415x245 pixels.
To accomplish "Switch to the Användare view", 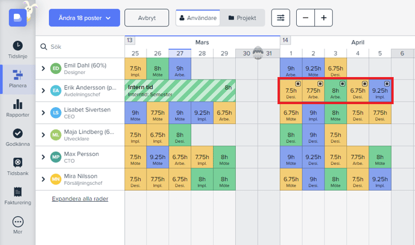I will point(197,18).
